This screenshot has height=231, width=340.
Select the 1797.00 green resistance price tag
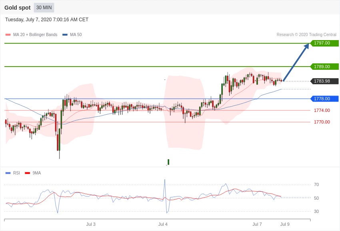[324, 43]
